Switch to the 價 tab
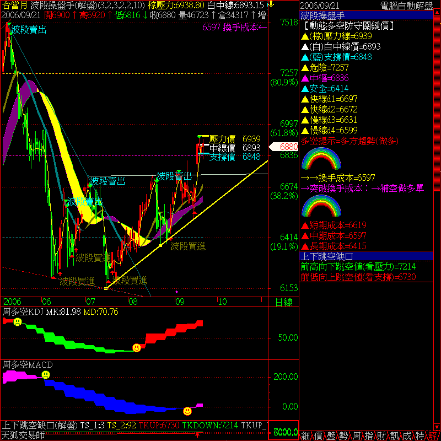Screen dimensions: 441x441 click(318, 435)
